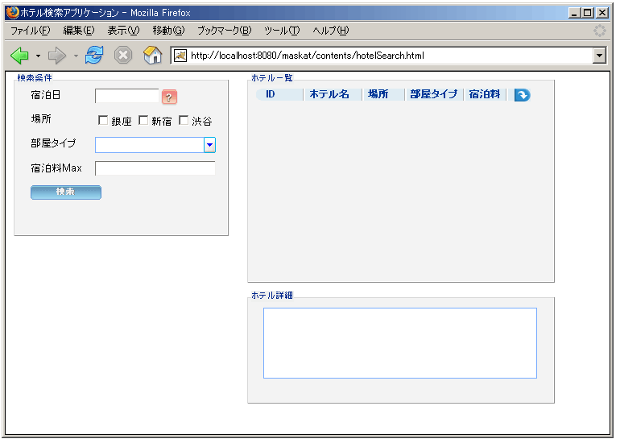Click the grey Forward arrow button
The width and height of the screenshot is (620, 443).
click(x=57, y=56)
